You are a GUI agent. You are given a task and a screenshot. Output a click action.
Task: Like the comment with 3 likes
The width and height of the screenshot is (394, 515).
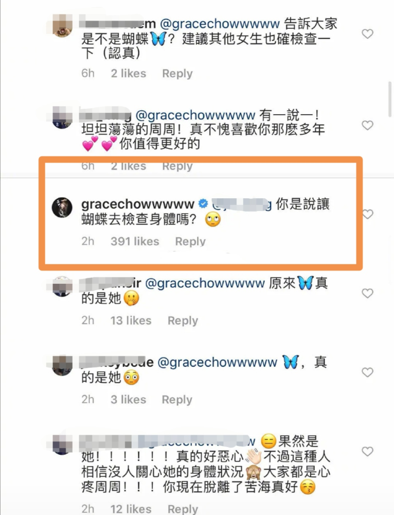[367, 372]
